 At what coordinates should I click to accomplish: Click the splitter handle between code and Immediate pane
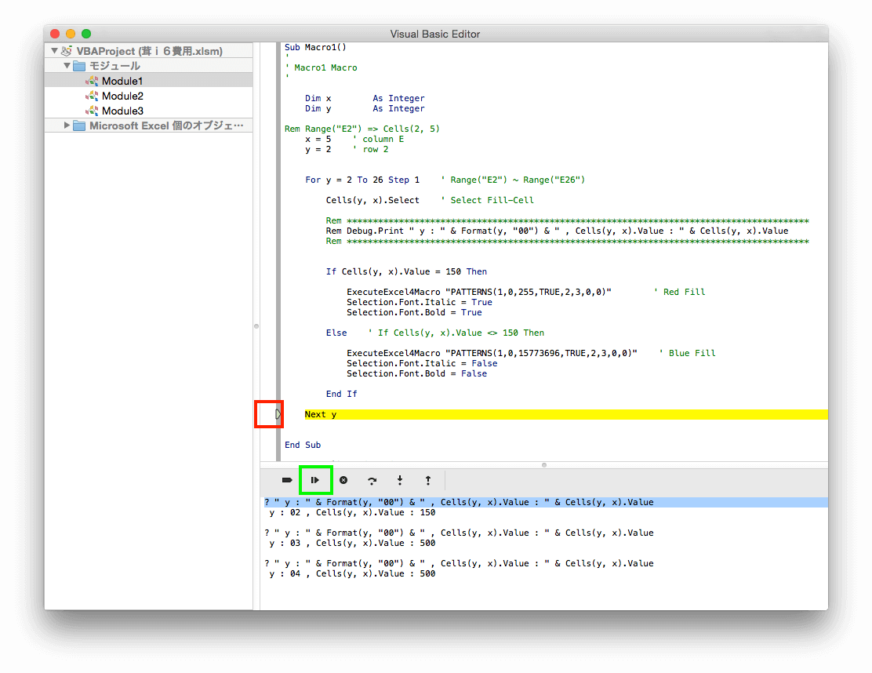click(544, 465)
